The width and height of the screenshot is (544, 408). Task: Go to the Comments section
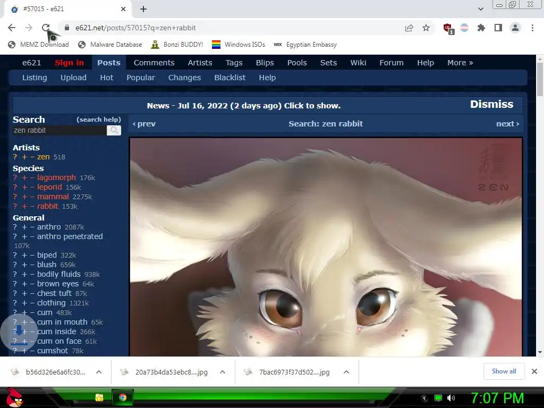pos(154,63)
